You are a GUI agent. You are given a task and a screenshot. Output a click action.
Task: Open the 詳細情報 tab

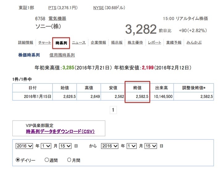pos(26,42)
